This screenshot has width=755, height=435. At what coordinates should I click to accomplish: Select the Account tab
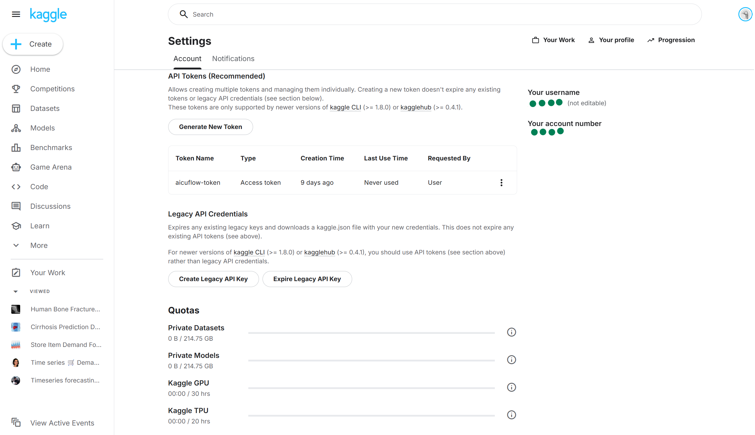click(187, 58)
